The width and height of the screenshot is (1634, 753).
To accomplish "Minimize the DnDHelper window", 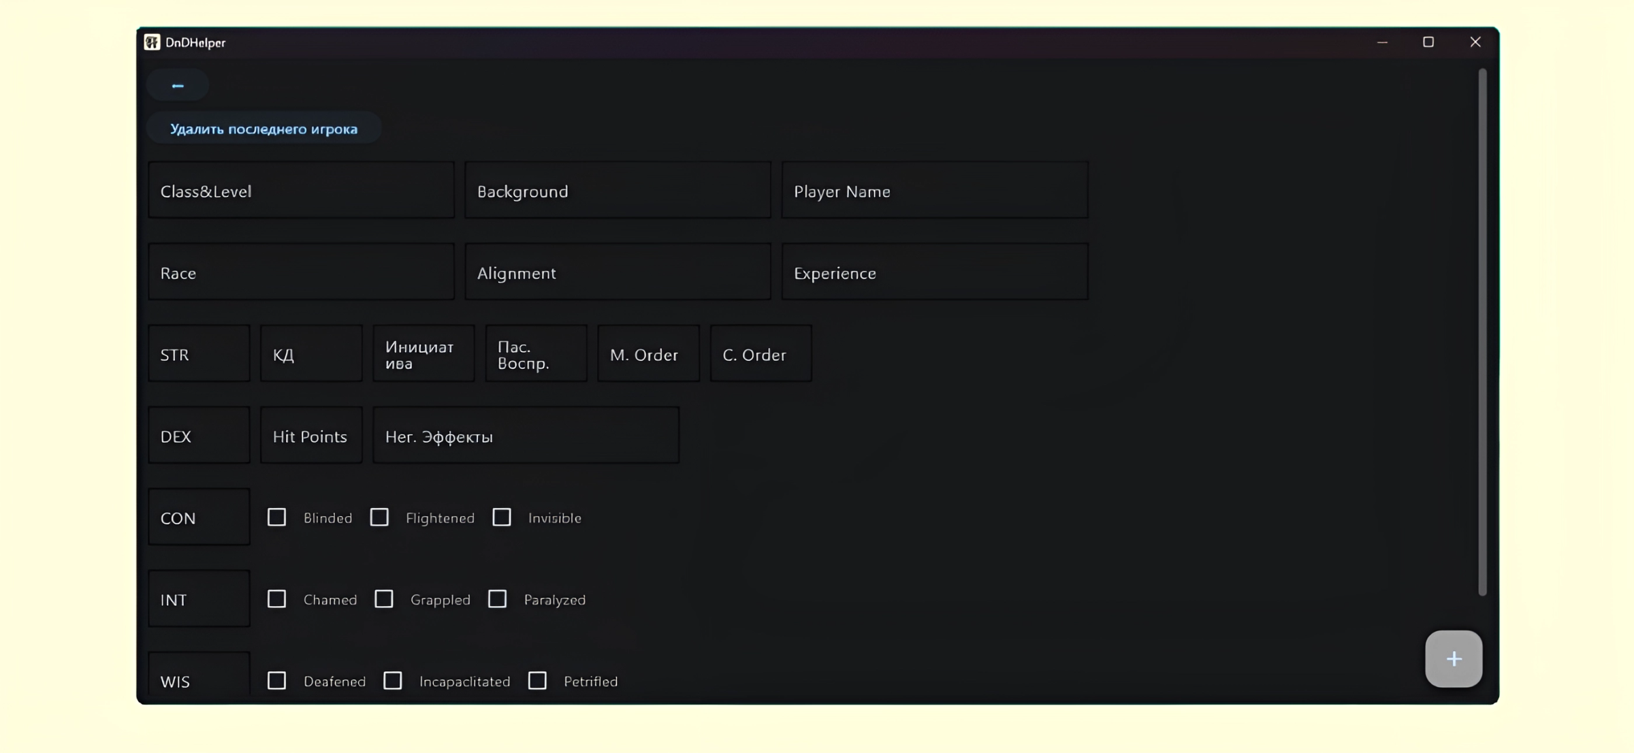I will tap(1382, 42).
